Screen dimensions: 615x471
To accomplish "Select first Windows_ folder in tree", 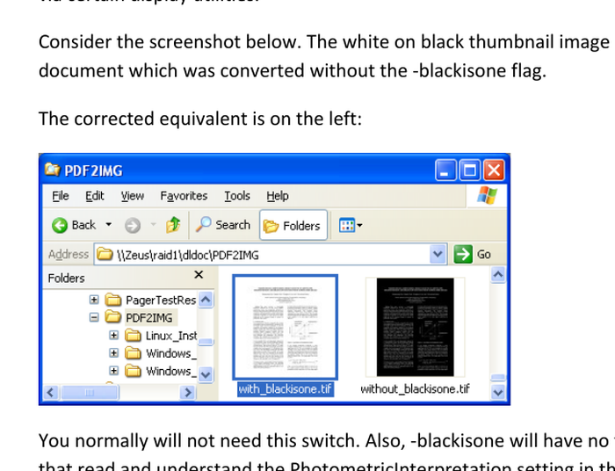I will (x=161, y=353).
